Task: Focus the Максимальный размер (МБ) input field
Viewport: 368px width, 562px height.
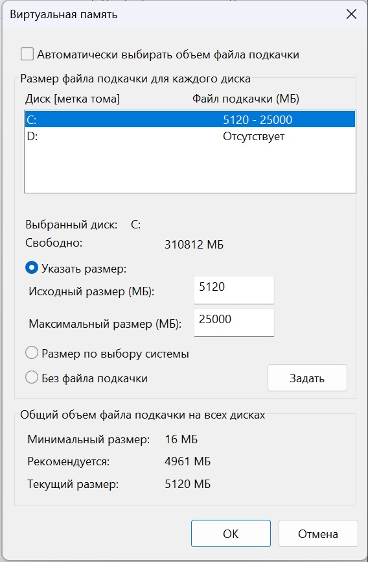Action: 234,323
